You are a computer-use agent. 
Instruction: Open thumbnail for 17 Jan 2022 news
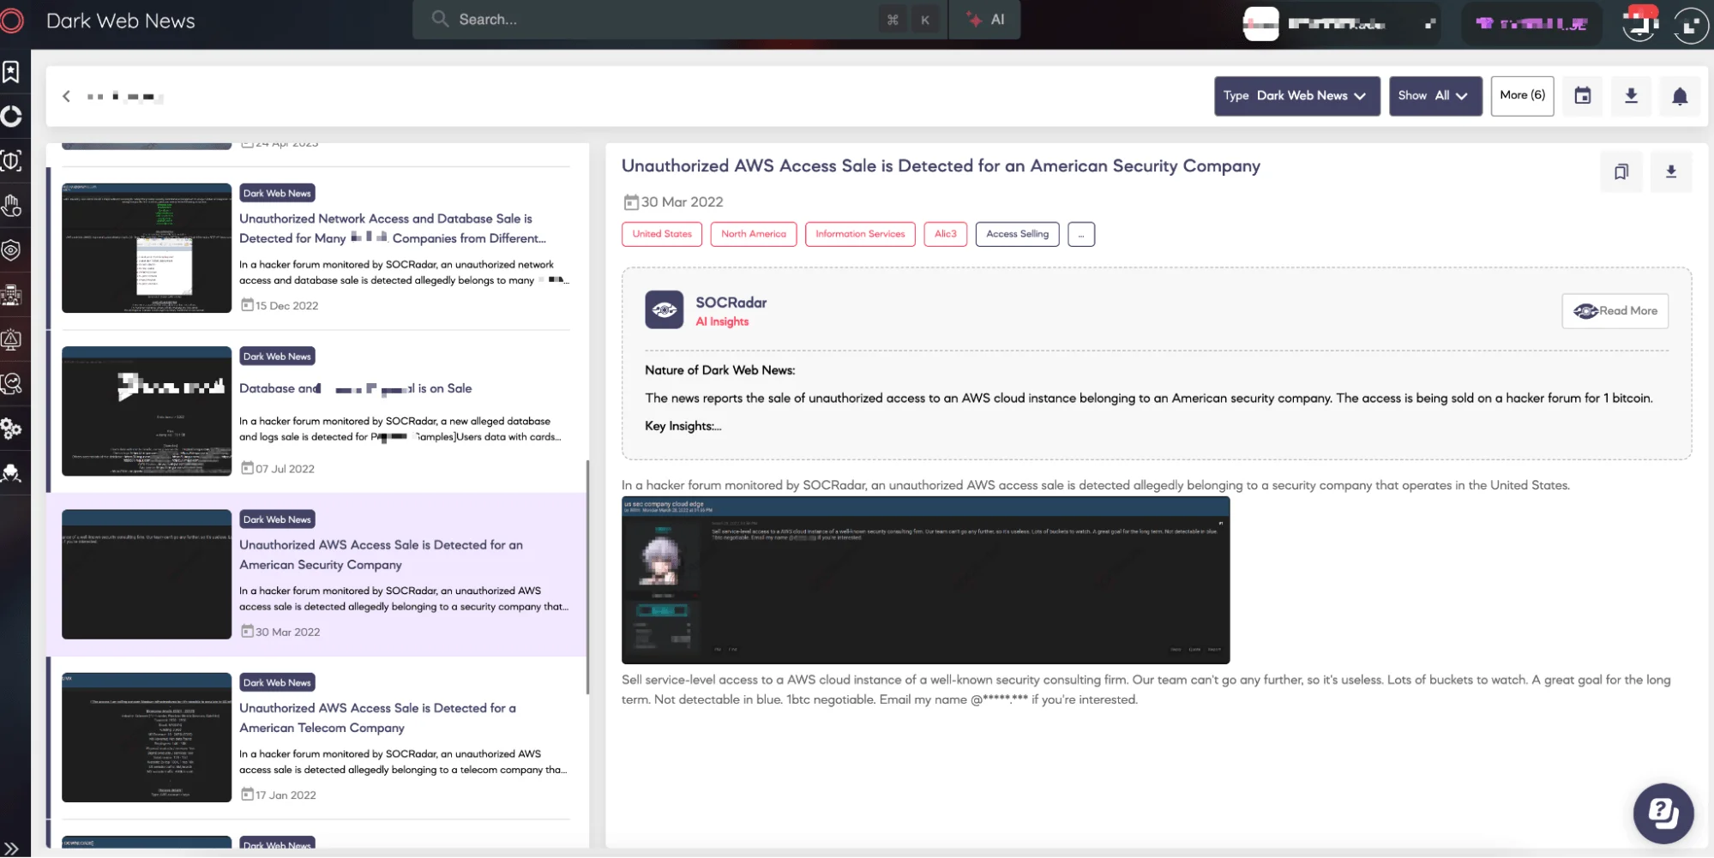(x=147, y=737)
